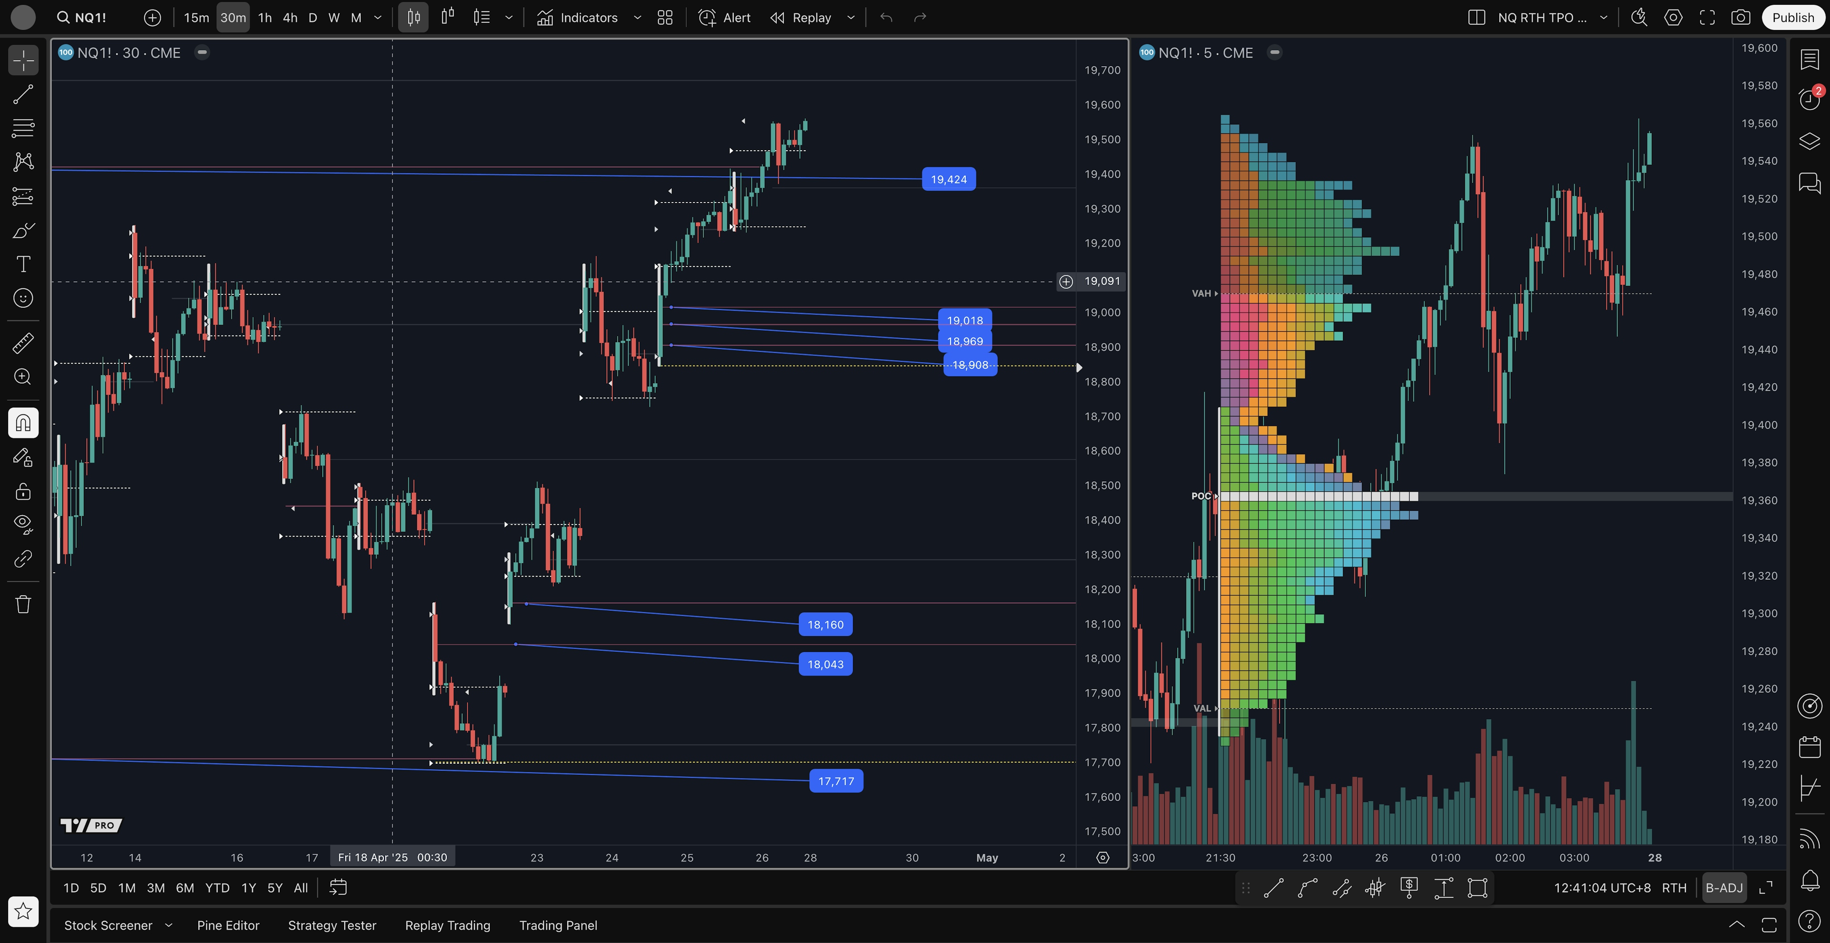
Task: Toggle Magnet mode on drawing toolbar
Action: (x=23, y=423)
